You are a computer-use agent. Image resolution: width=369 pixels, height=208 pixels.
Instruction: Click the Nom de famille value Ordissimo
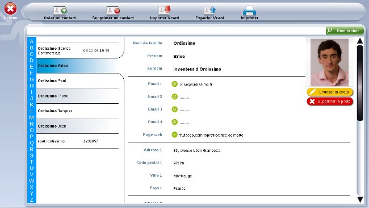tap(184, 43)
